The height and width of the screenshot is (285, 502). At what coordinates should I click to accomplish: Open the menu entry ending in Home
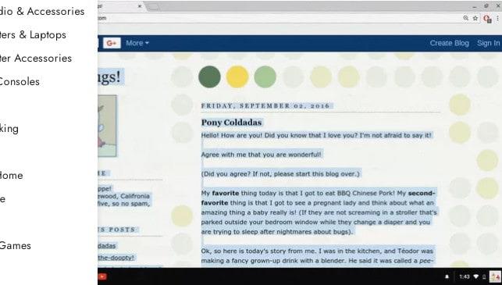11,176
